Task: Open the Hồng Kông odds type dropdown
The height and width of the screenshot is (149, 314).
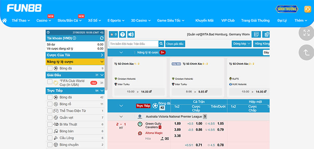Action: [261, 44]
